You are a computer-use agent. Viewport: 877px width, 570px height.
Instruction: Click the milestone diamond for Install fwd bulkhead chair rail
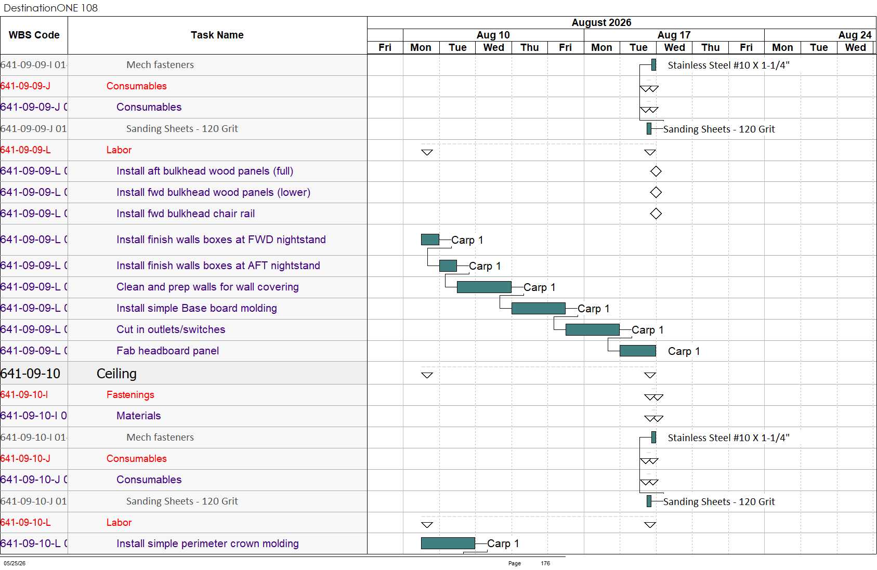(656, 214)
